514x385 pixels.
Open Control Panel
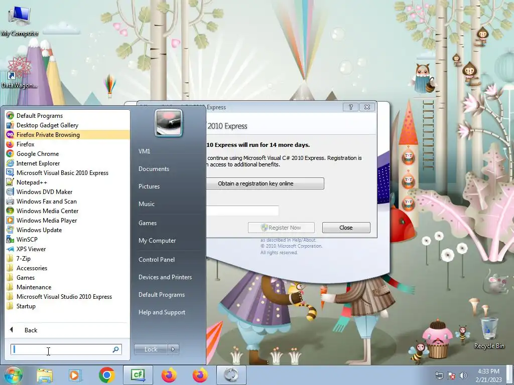157,260
